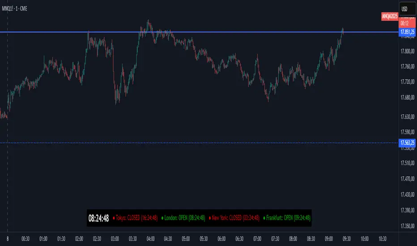Click the 01:30 time axis label

tap(61, 239)
